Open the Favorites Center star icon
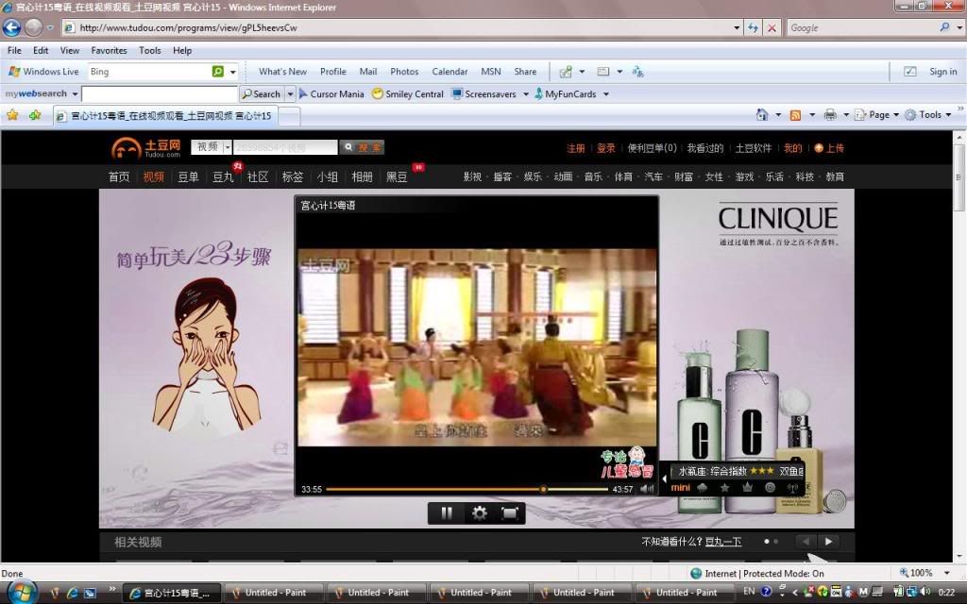Viewport: 967px width, 604px height. click(x=12, y=115)
